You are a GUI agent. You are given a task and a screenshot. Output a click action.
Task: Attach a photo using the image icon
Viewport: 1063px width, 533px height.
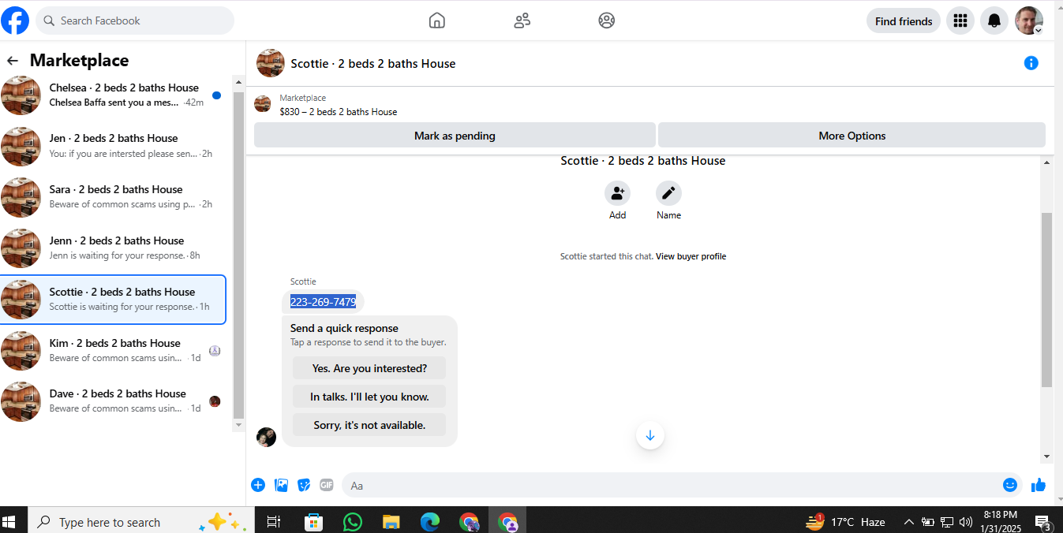[281, 485]
